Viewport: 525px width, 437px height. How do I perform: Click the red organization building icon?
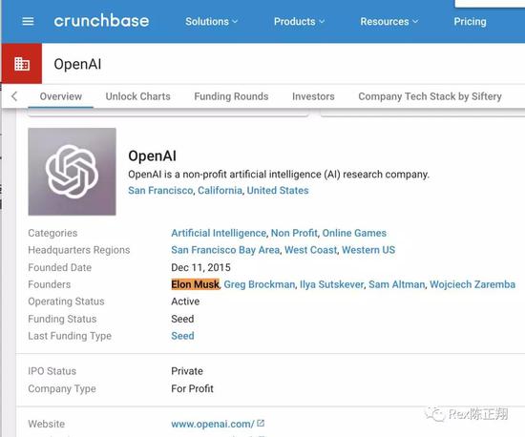(x=22, y=64)
